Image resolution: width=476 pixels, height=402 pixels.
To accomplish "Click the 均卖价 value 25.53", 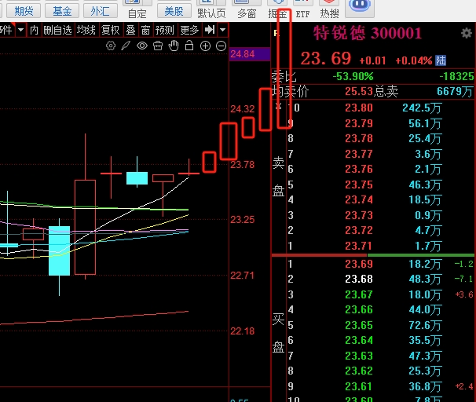I will point(358,91).
